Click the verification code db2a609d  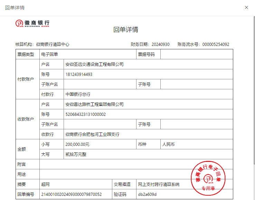(147, 194)
